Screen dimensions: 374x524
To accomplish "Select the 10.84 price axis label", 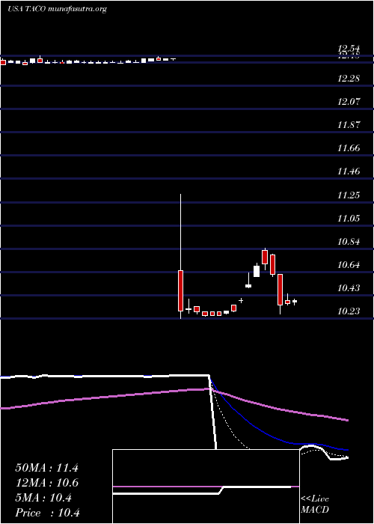I will [x=349, y=241].
